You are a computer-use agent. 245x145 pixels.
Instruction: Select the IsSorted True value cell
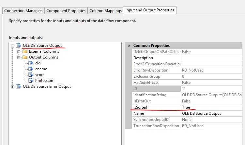pos(211,107)
